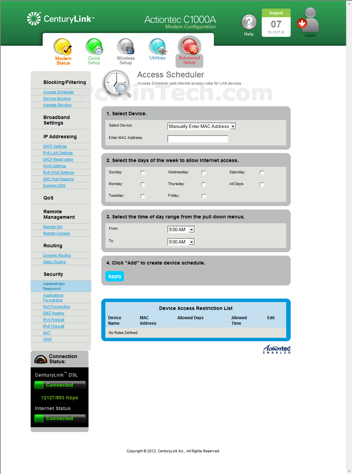Check the Monday checkbox
352x474 pixels.
(143, 184)
